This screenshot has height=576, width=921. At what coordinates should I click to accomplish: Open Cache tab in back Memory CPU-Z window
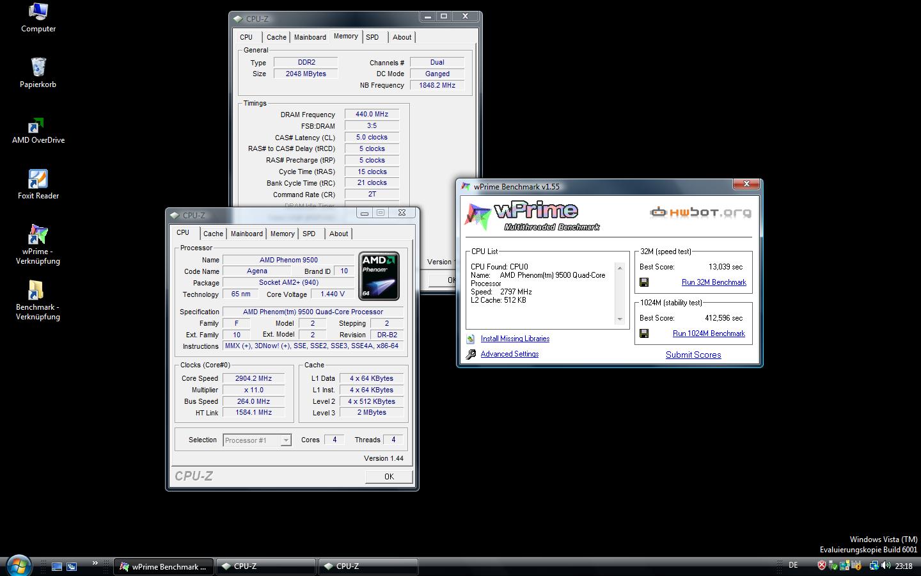point(276,37)
